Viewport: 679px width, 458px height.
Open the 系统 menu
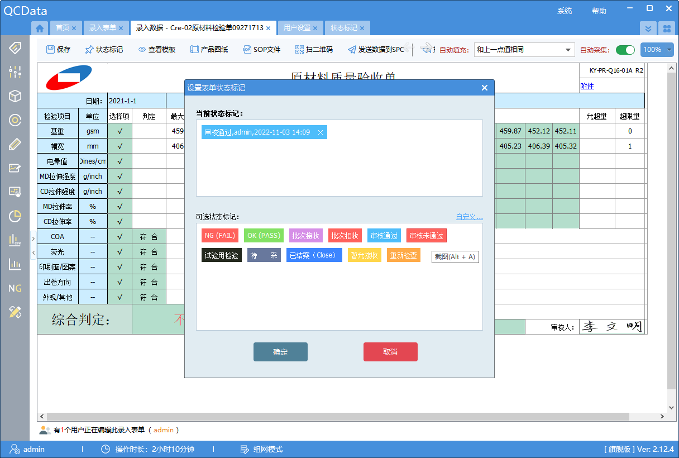click(x=565, y=10)
